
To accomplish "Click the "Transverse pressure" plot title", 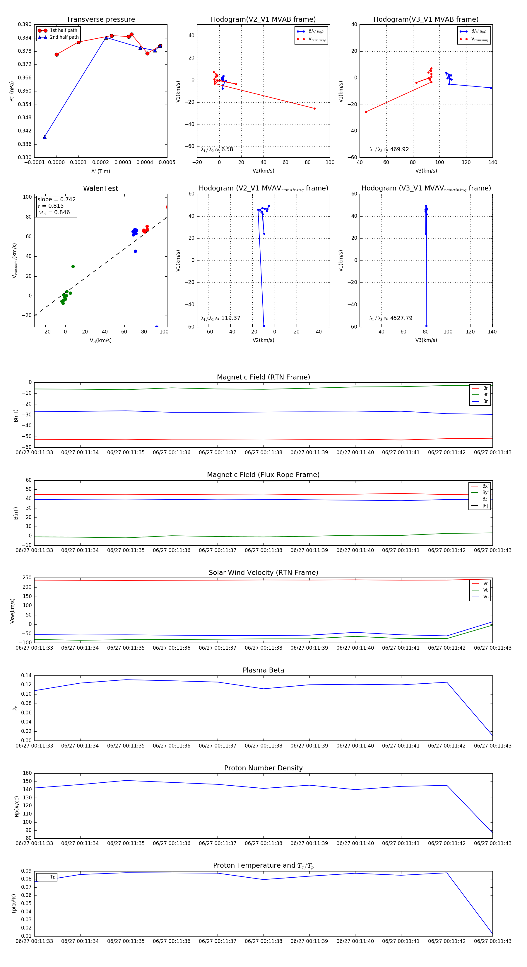I will click(100, 20).
